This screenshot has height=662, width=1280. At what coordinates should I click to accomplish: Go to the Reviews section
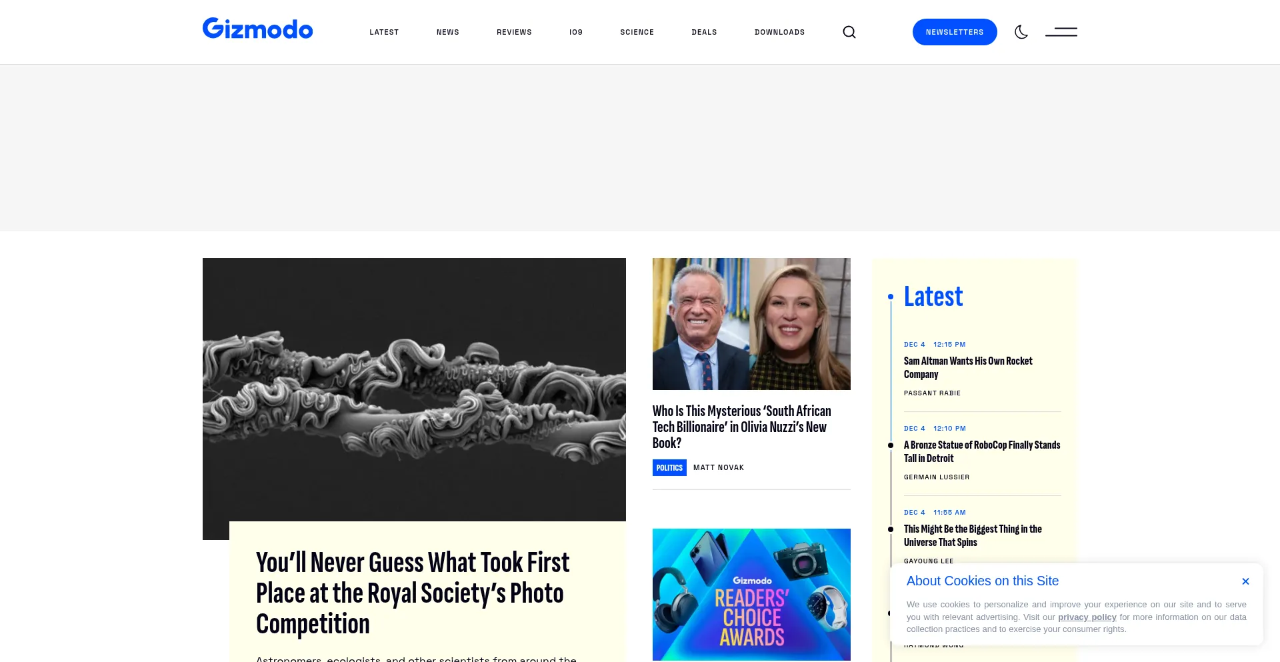(514, 32)
